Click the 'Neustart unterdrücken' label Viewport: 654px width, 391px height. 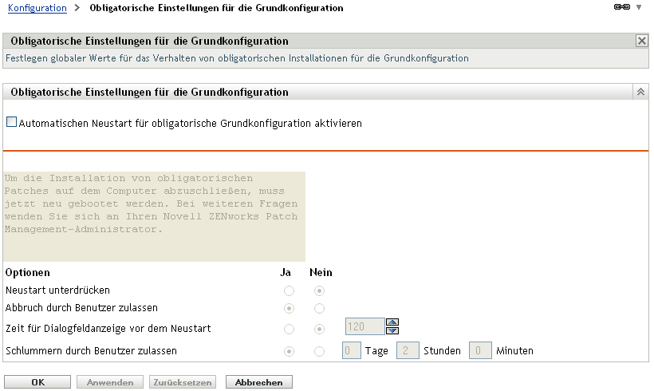tap(57, 290)
